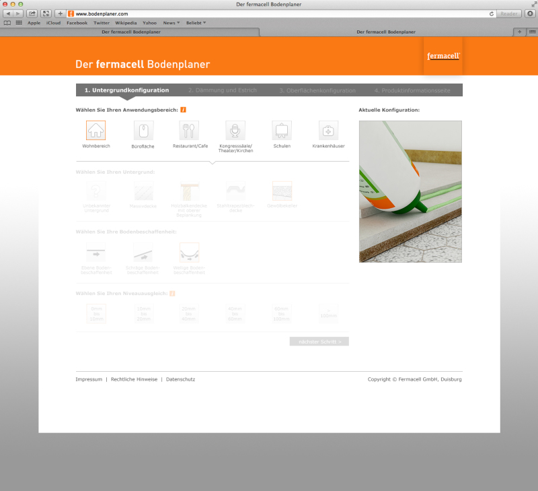Open the iCloud bookmark
Screen dimensions: 538x491
tap(53, 23)
